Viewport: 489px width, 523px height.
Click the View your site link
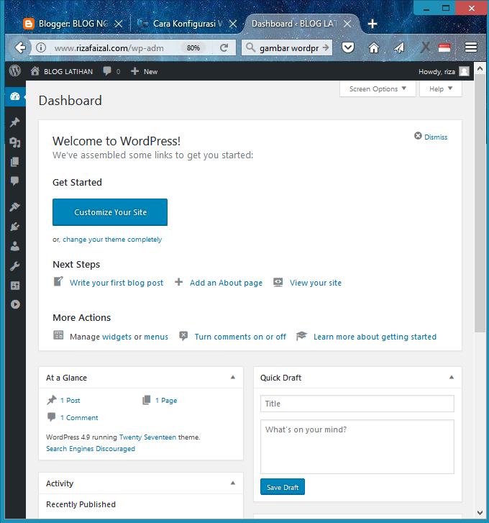tap(316, 283)
